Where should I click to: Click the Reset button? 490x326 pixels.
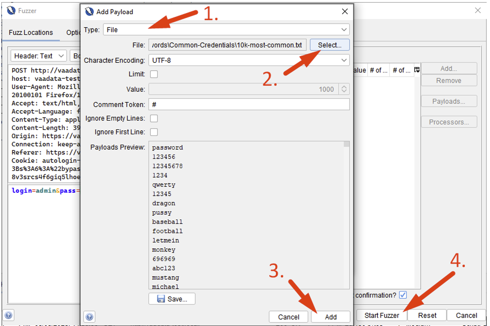click(427, 316)
